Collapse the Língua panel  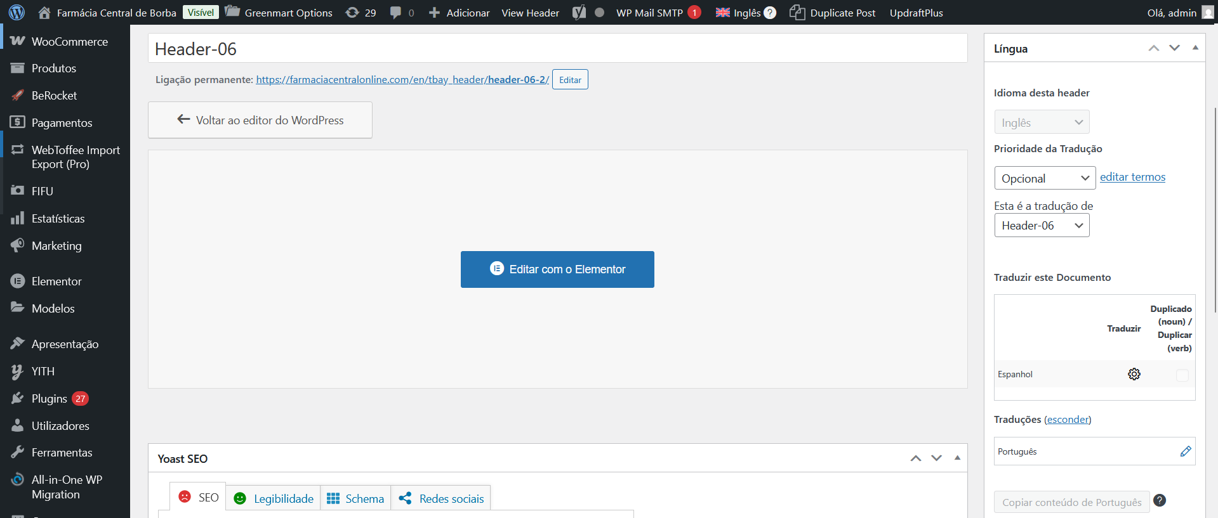[1195, 48]
